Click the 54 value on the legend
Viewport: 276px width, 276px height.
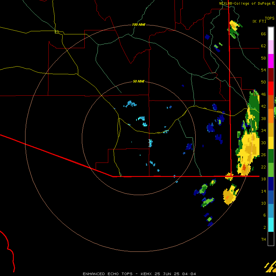pyautogui.click(x=263, y=70)
